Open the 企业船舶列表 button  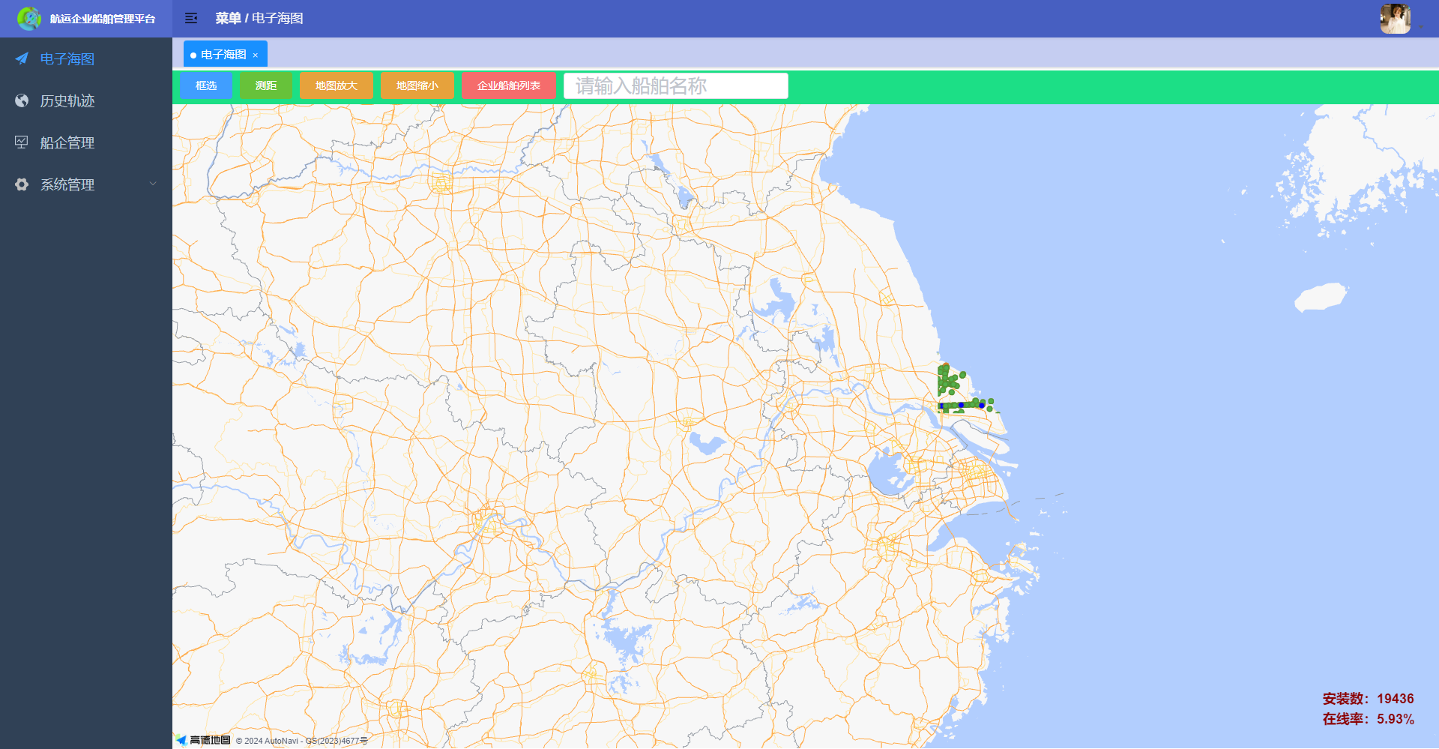pos(509,85)
